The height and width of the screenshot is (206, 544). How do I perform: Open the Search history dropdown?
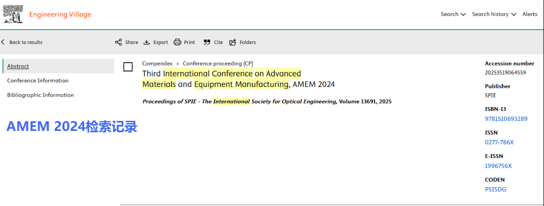494,14
